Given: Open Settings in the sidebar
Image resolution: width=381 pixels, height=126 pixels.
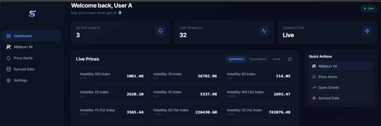Looking at the screenshot, I should pyautogui.click(x=32, y=80).
